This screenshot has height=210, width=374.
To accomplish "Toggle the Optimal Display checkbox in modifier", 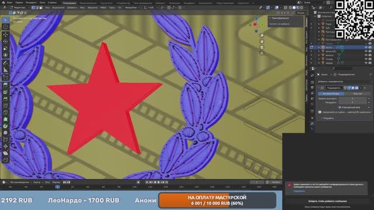I will pyautogui.click(x=340, y=107).
